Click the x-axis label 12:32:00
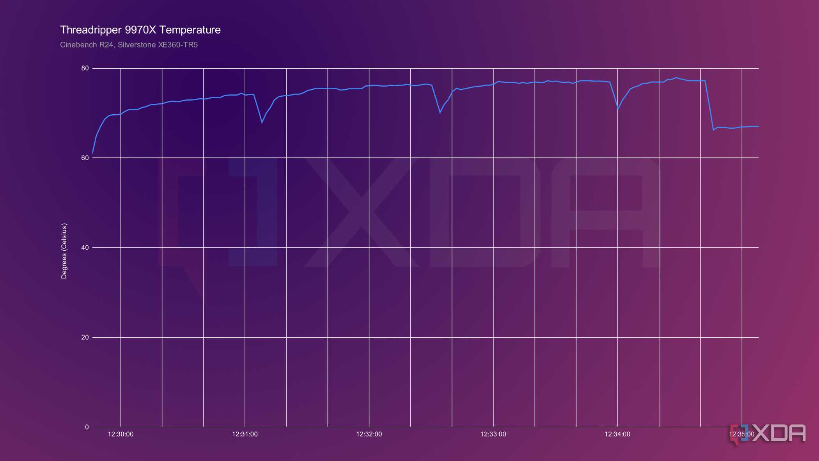 click(369, 434)
